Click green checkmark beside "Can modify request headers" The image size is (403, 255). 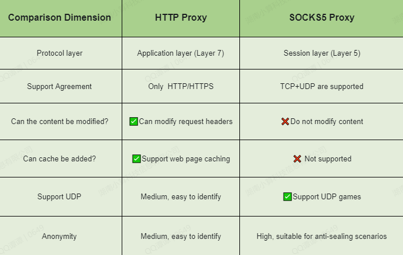pyautogui.click(x=133, y=121)
